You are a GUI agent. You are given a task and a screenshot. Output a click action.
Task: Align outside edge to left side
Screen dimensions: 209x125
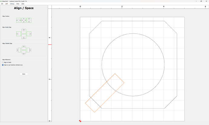(18, 50)
